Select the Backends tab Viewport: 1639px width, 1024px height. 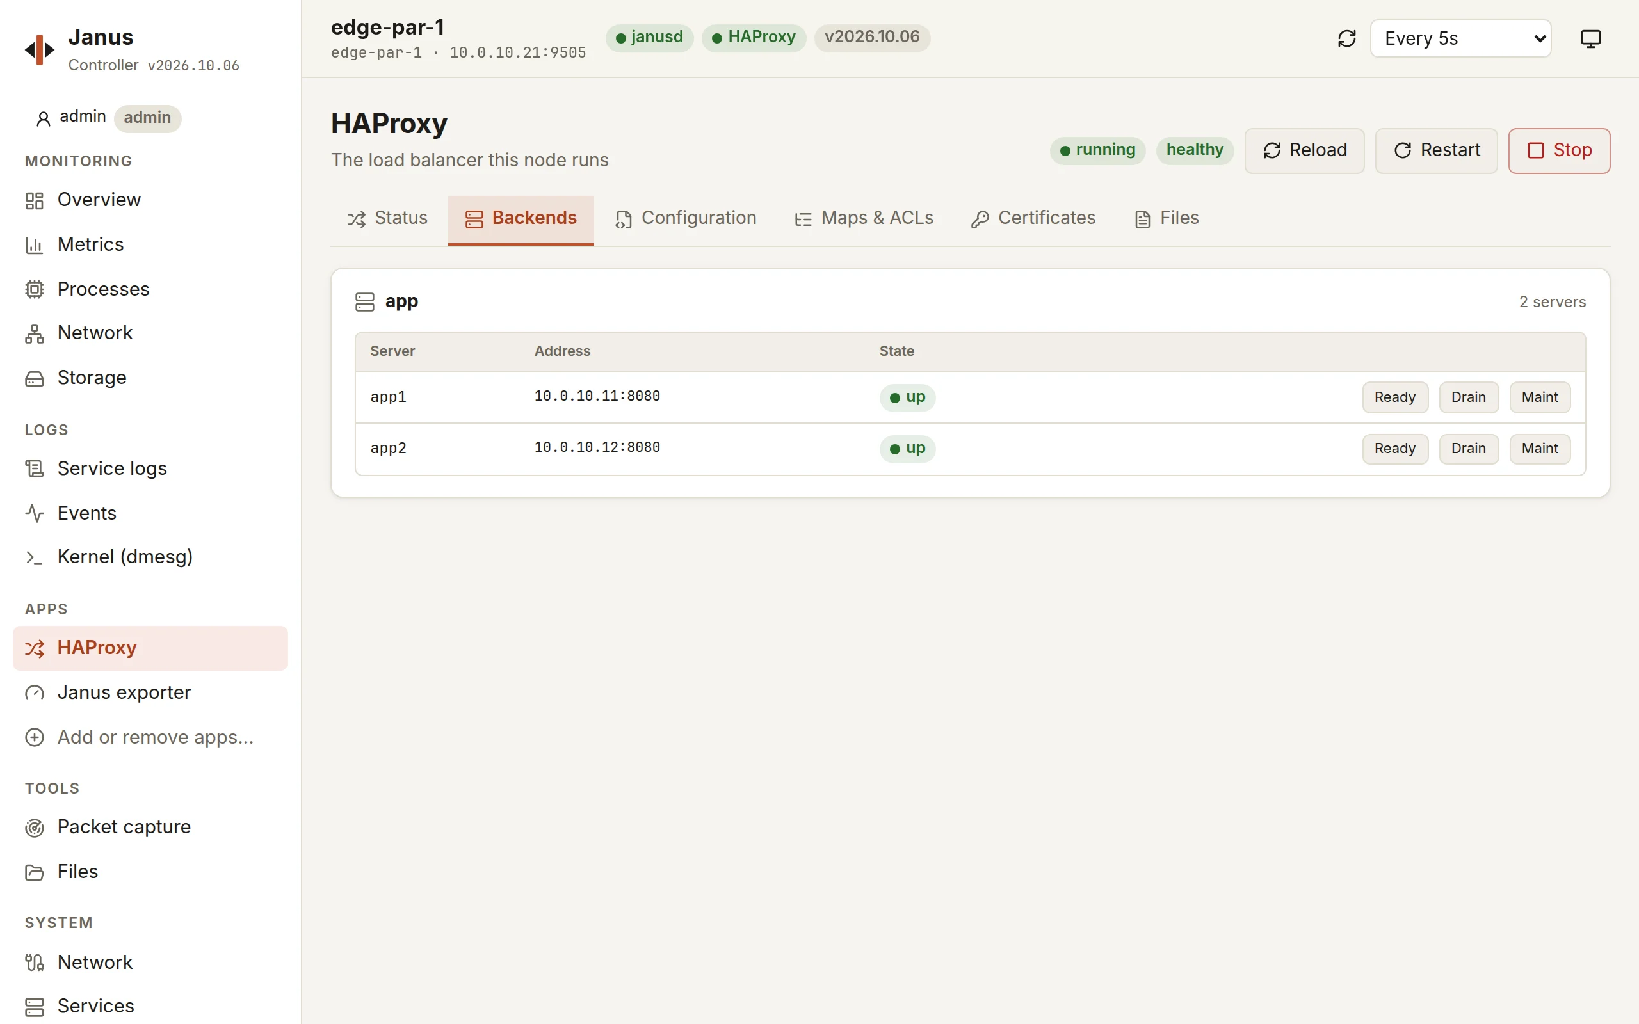point(521,219)
